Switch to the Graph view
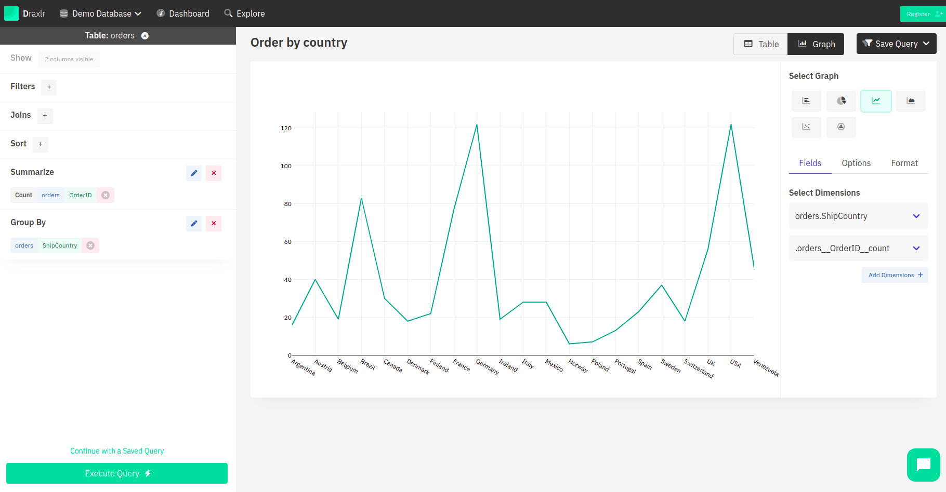The image size is (946, 492). (x=816, y=44)
